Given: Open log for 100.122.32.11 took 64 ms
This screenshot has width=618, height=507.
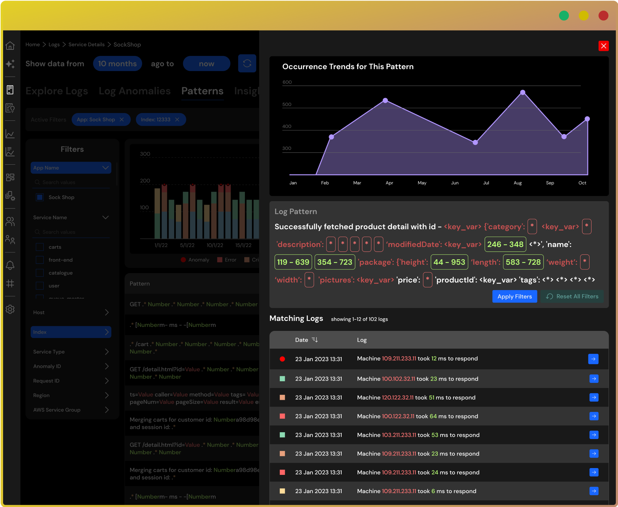Looking at the screenshot, I should point(594,416).
